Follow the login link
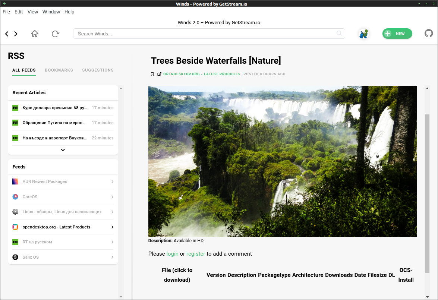 coord(172,254)
